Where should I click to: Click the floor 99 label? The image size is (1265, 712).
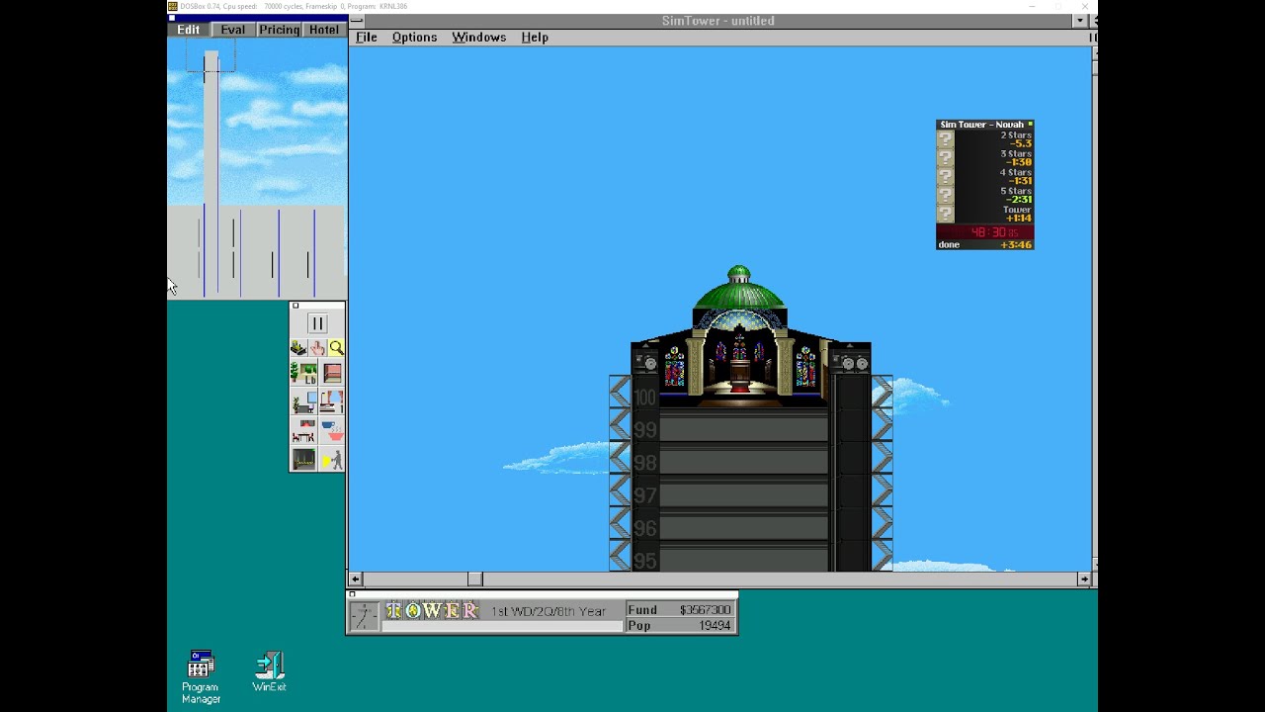[x=645, y=430]
